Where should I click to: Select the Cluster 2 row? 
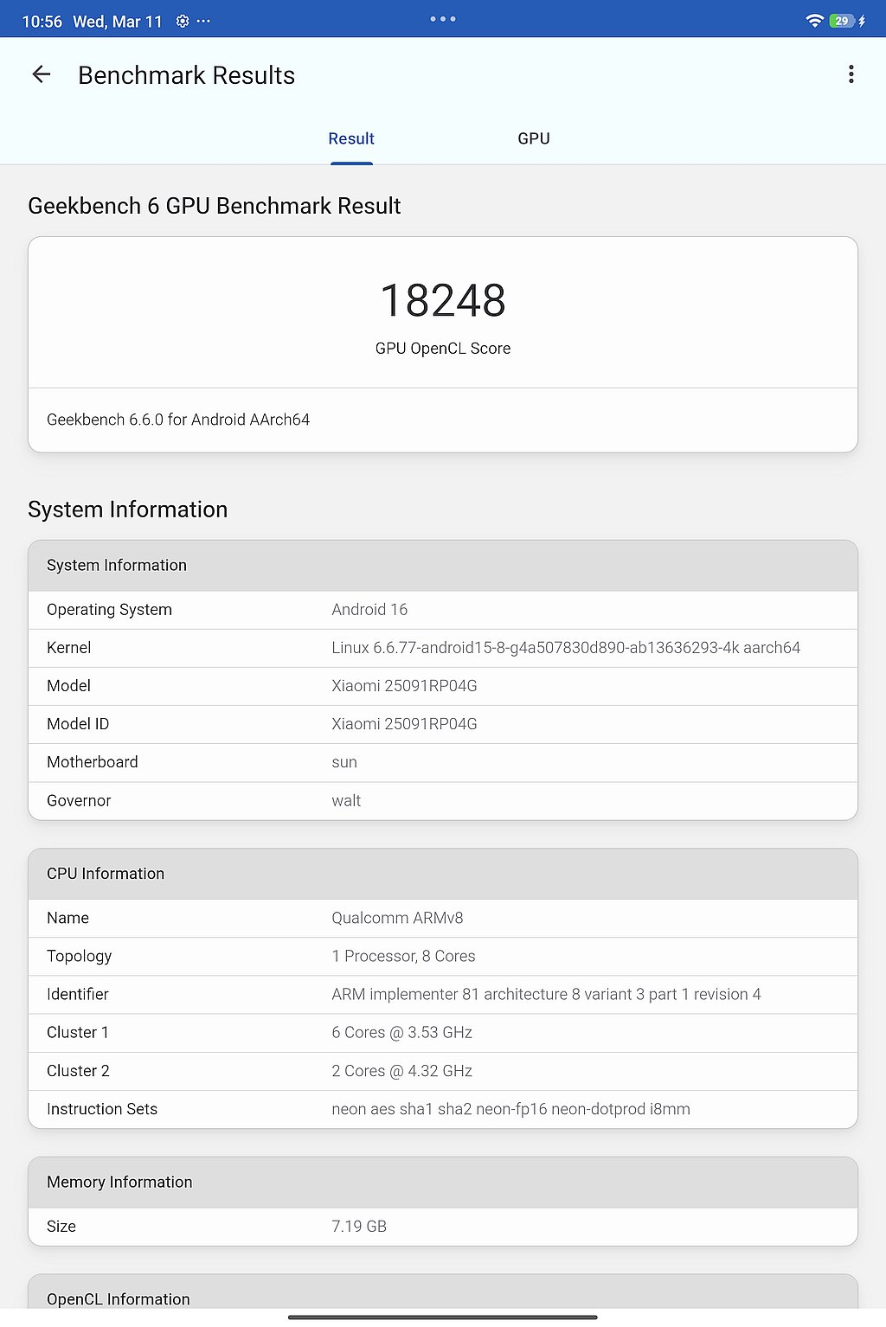443,1071
